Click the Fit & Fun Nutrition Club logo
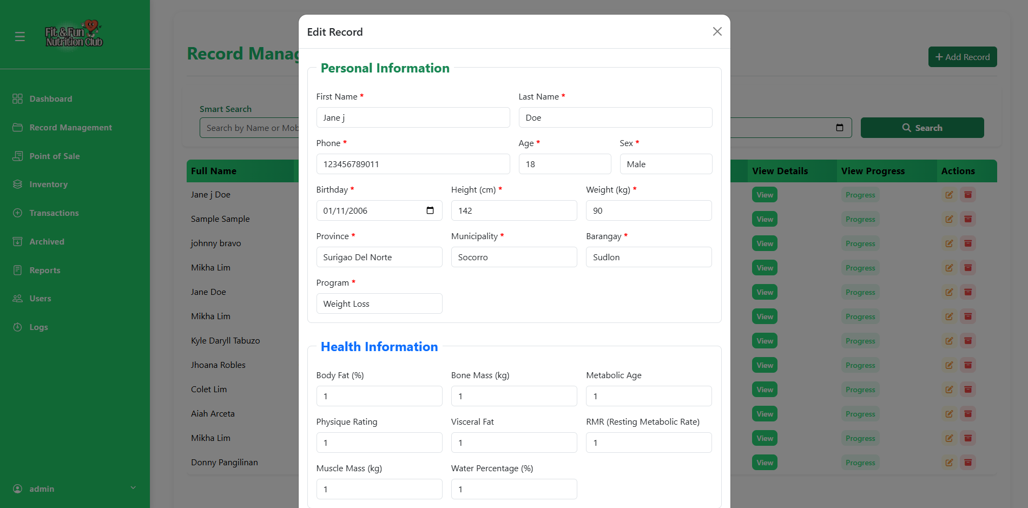The width and height of the screenshot is (1028, 508). coord(74,35)
